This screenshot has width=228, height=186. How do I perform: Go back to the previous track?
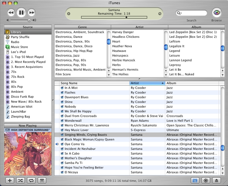11,13
